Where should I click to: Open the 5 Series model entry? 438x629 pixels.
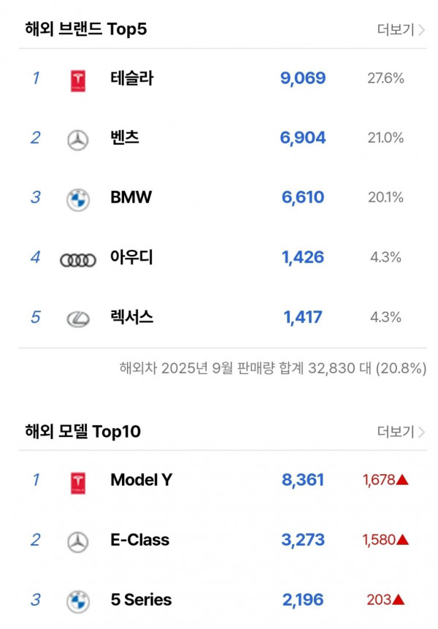pos(142,600)
